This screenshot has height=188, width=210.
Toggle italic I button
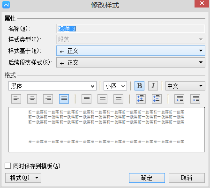tap(153, 86)
